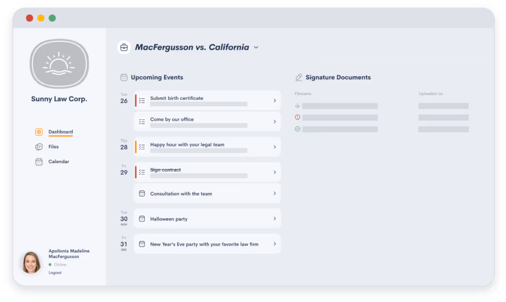
Task: Click the briefcase icon beside case title
Action: 124,47
